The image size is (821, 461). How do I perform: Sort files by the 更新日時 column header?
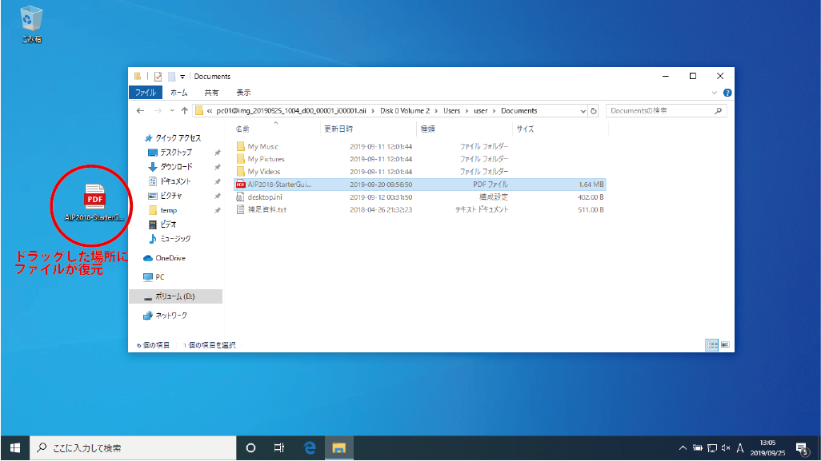coord(337,129)
